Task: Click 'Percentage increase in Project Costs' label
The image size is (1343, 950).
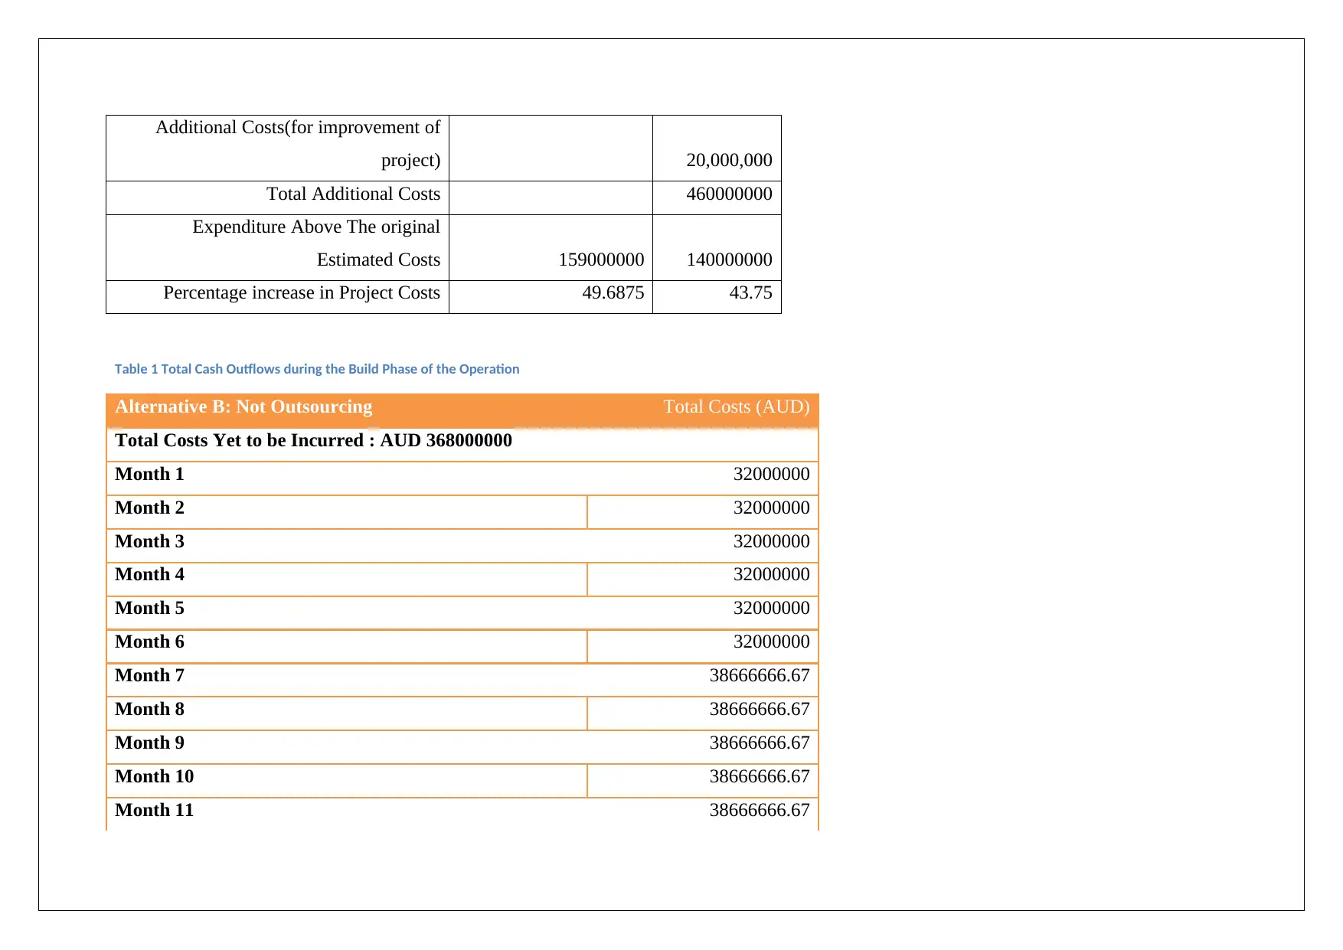Action: (x=302, y=292)
